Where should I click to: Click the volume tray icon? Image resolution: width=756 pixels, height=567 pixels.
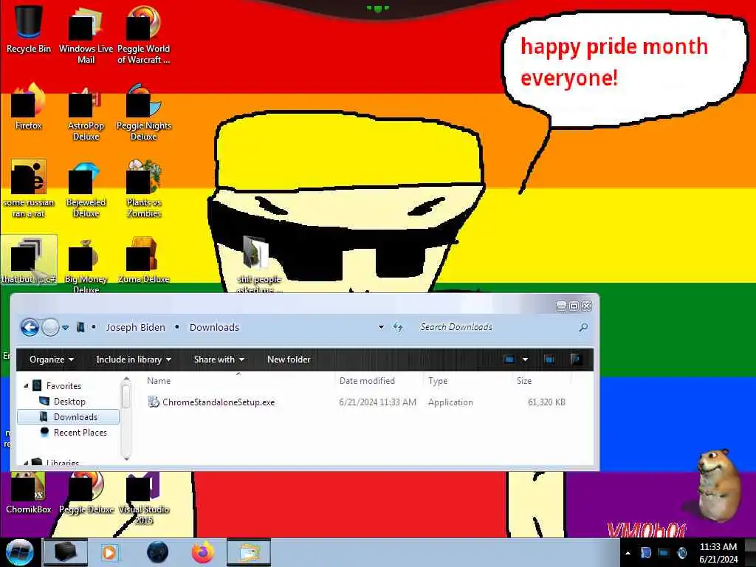(x=681, y=553)
